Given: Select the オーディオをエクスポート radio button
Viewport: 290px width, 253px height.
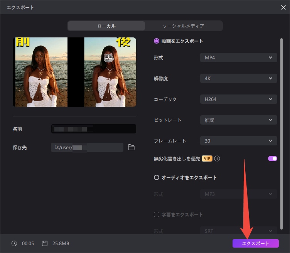Looking at the screenshot, I should point(157,178).
